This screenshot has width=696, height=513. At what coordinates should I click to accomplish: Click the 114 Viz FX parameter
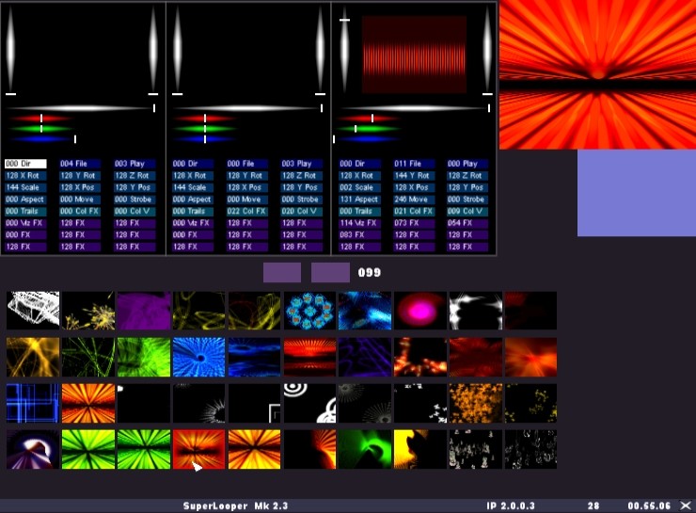tap(360, 223)
